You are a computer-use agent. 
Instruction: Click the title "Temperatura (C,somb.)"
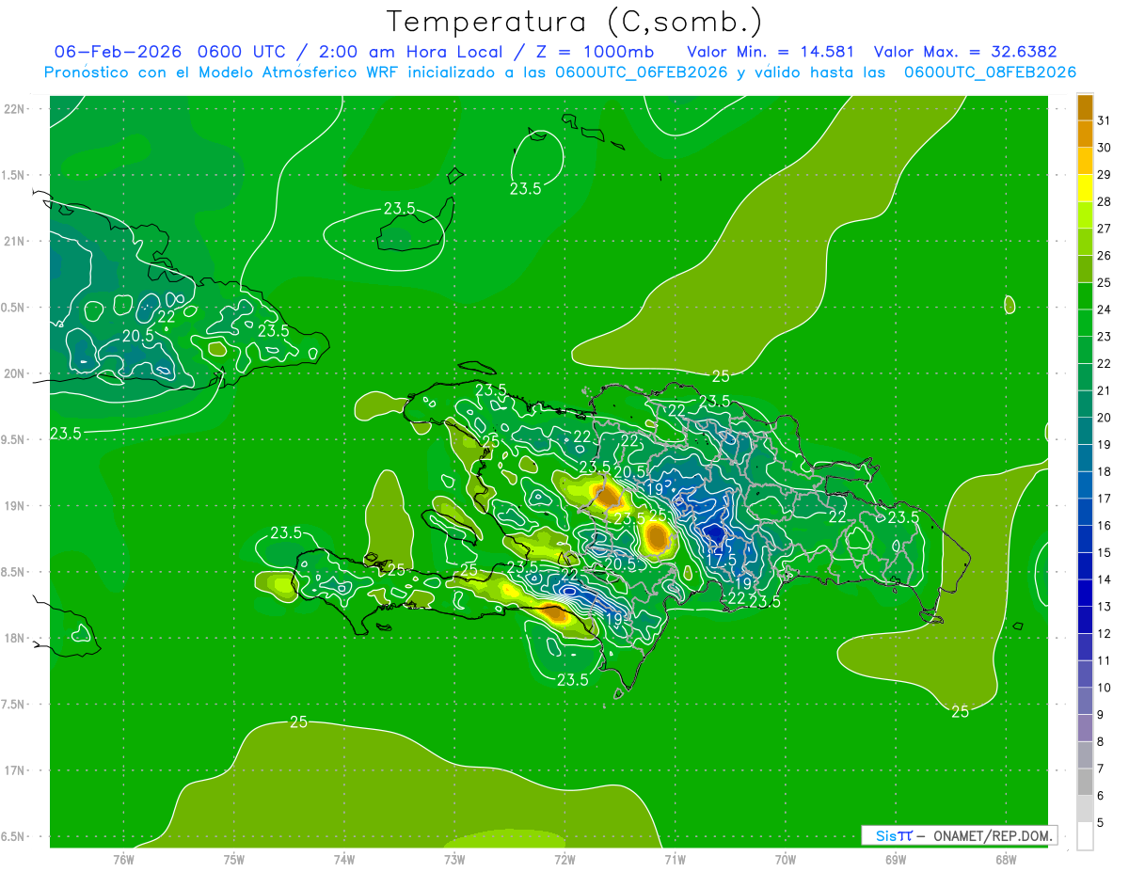(x=575, y=22)
